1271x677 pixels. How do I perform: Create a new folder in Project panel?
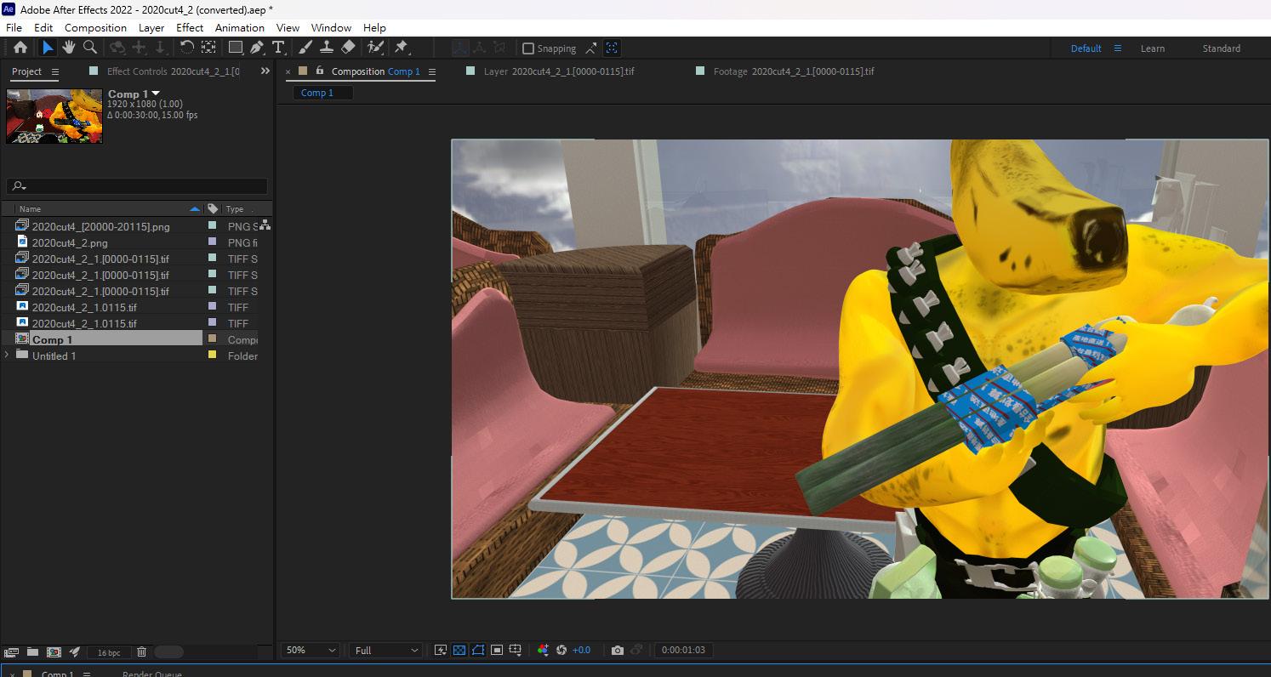pos(32,652)
